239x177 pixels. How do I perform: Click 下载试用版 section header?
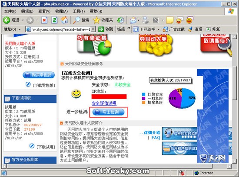click(x=30, y=99)
